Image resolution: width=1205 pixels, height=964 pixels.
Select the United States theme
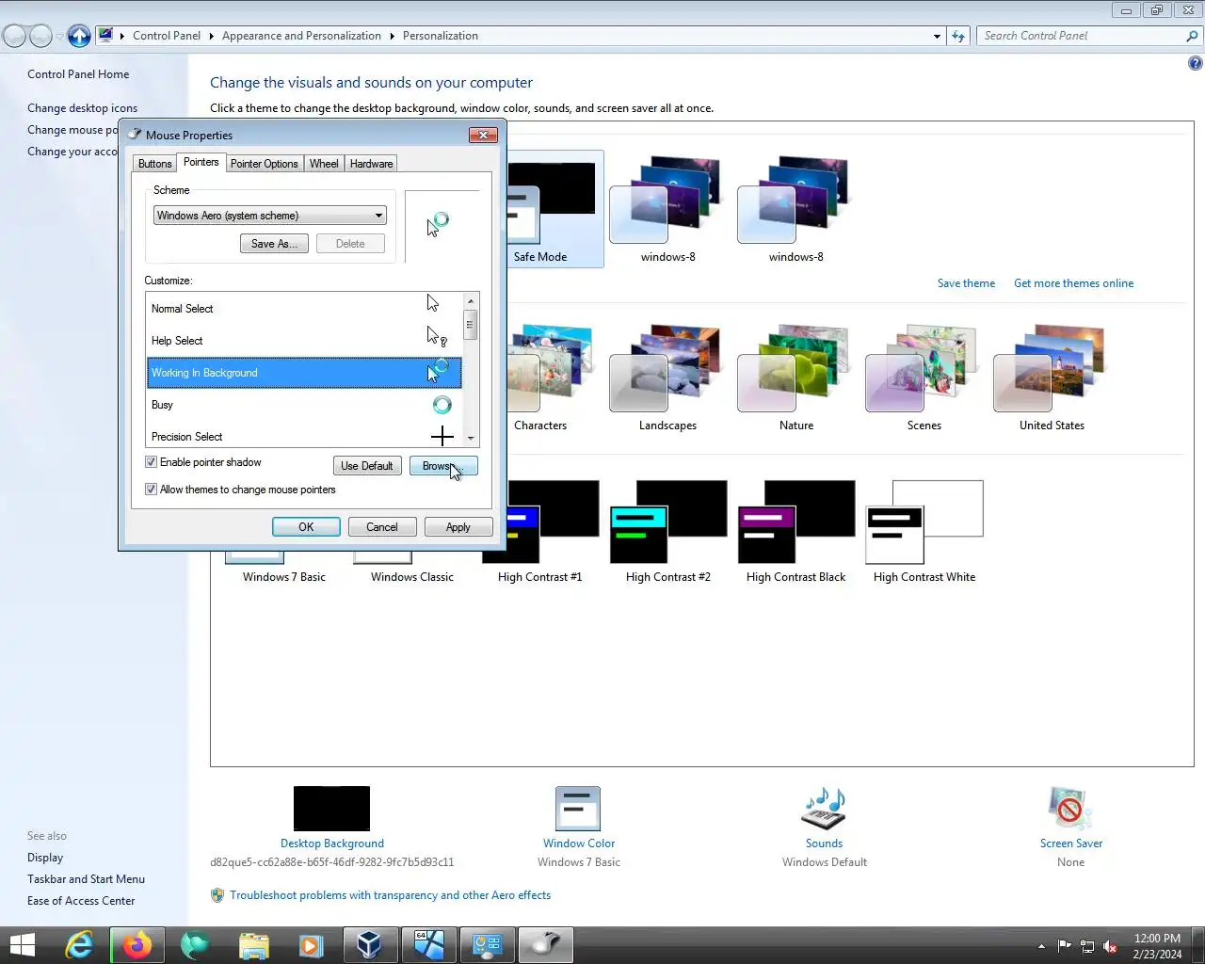1052,378
